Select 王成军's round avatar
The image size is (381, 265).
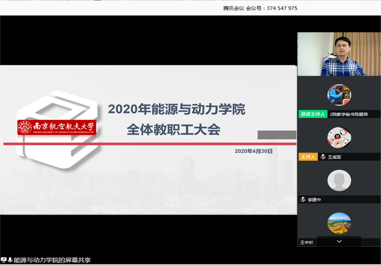pyautogui.click(x=339, y=138)
